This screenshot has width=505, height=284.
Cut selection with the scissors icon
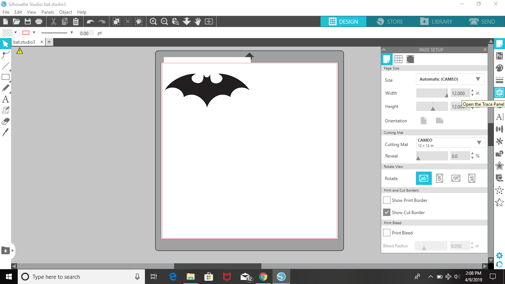pos(54,21)
